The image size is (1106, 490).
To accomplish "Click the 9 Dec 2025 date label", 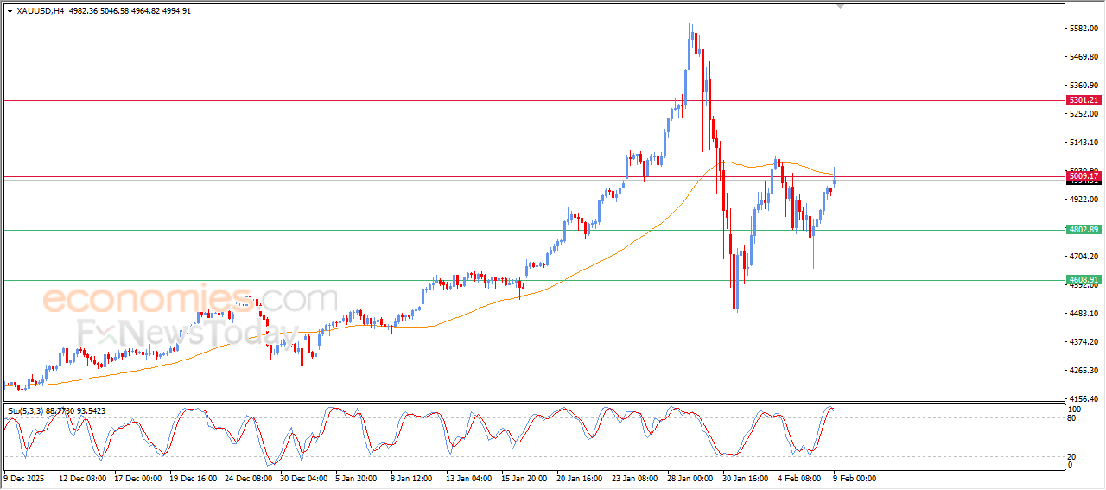I will coord(26,478).
